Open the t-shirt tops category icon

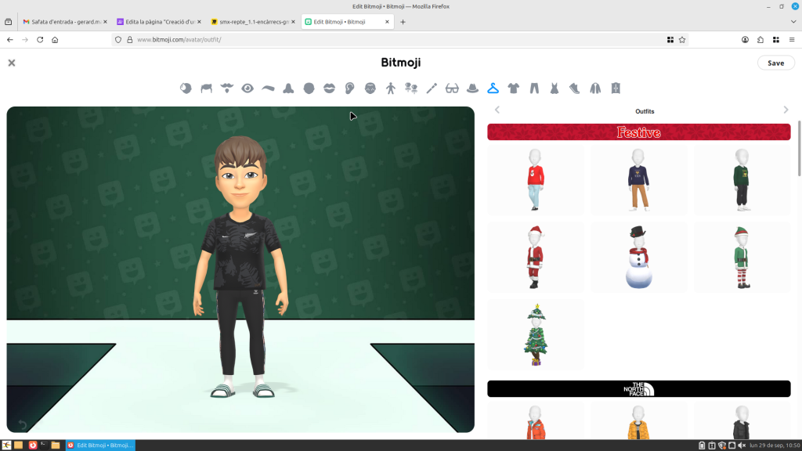(x=513, y=88)
